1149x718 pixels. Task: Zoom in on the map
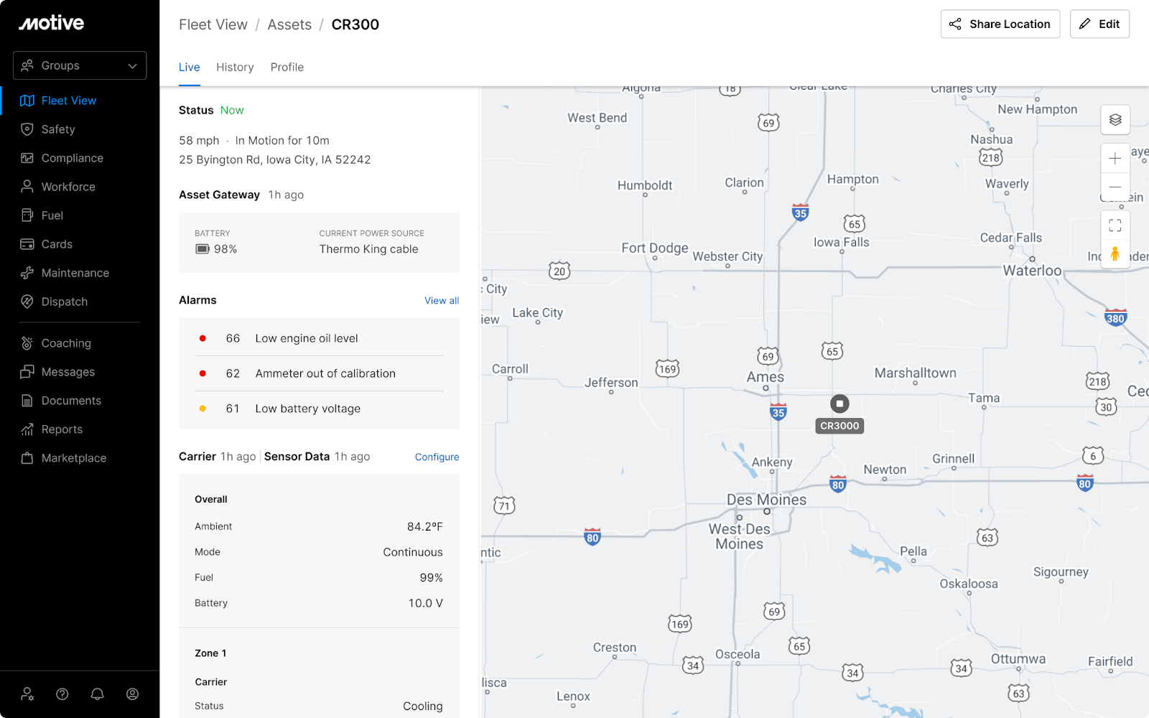pos(1115,159)
